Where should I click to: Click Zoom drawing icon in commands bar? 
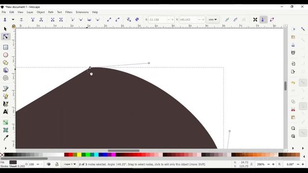coord(293,136)
